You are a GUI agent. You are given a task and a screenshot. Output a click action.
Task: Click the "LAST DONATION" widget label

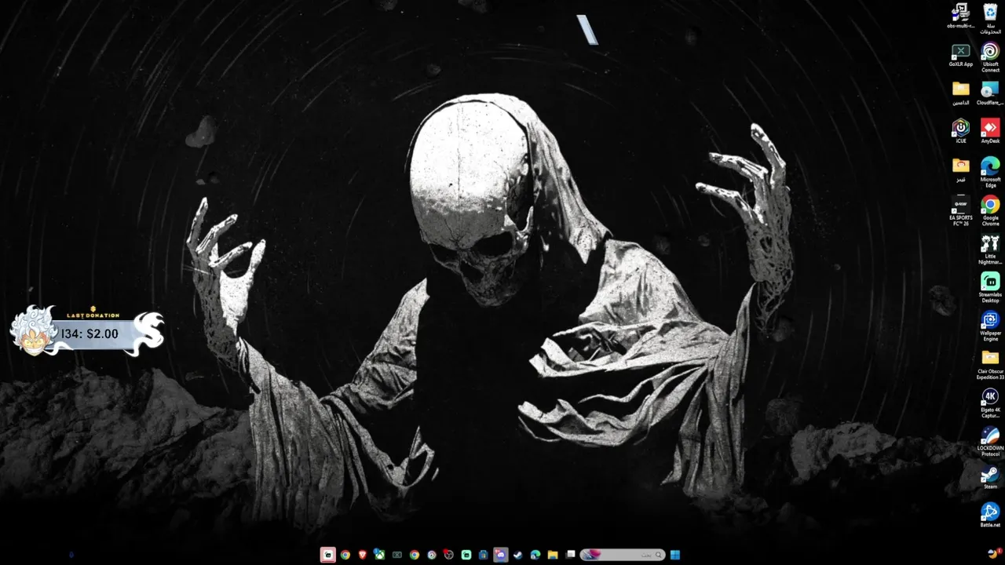point(93,315)
